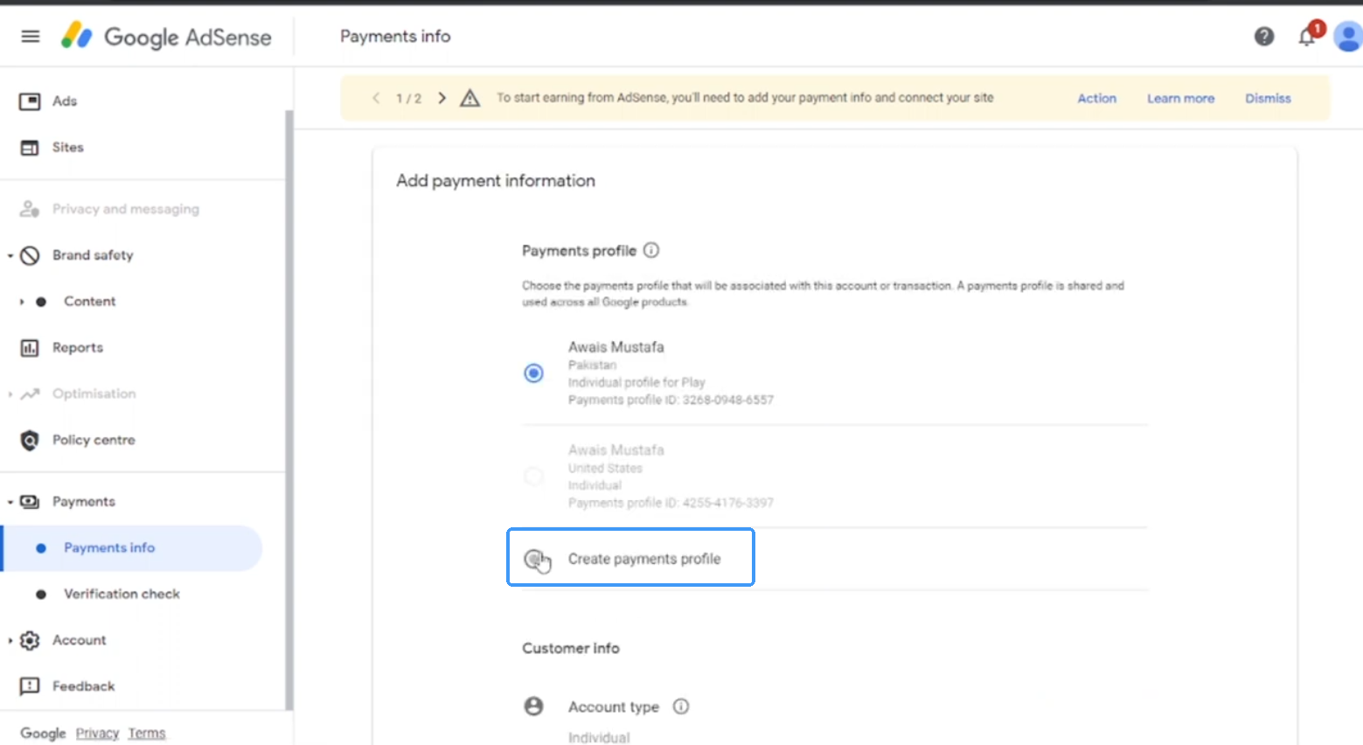
Task: Click the Google footer logo text
Action: [x=43, y=734]
